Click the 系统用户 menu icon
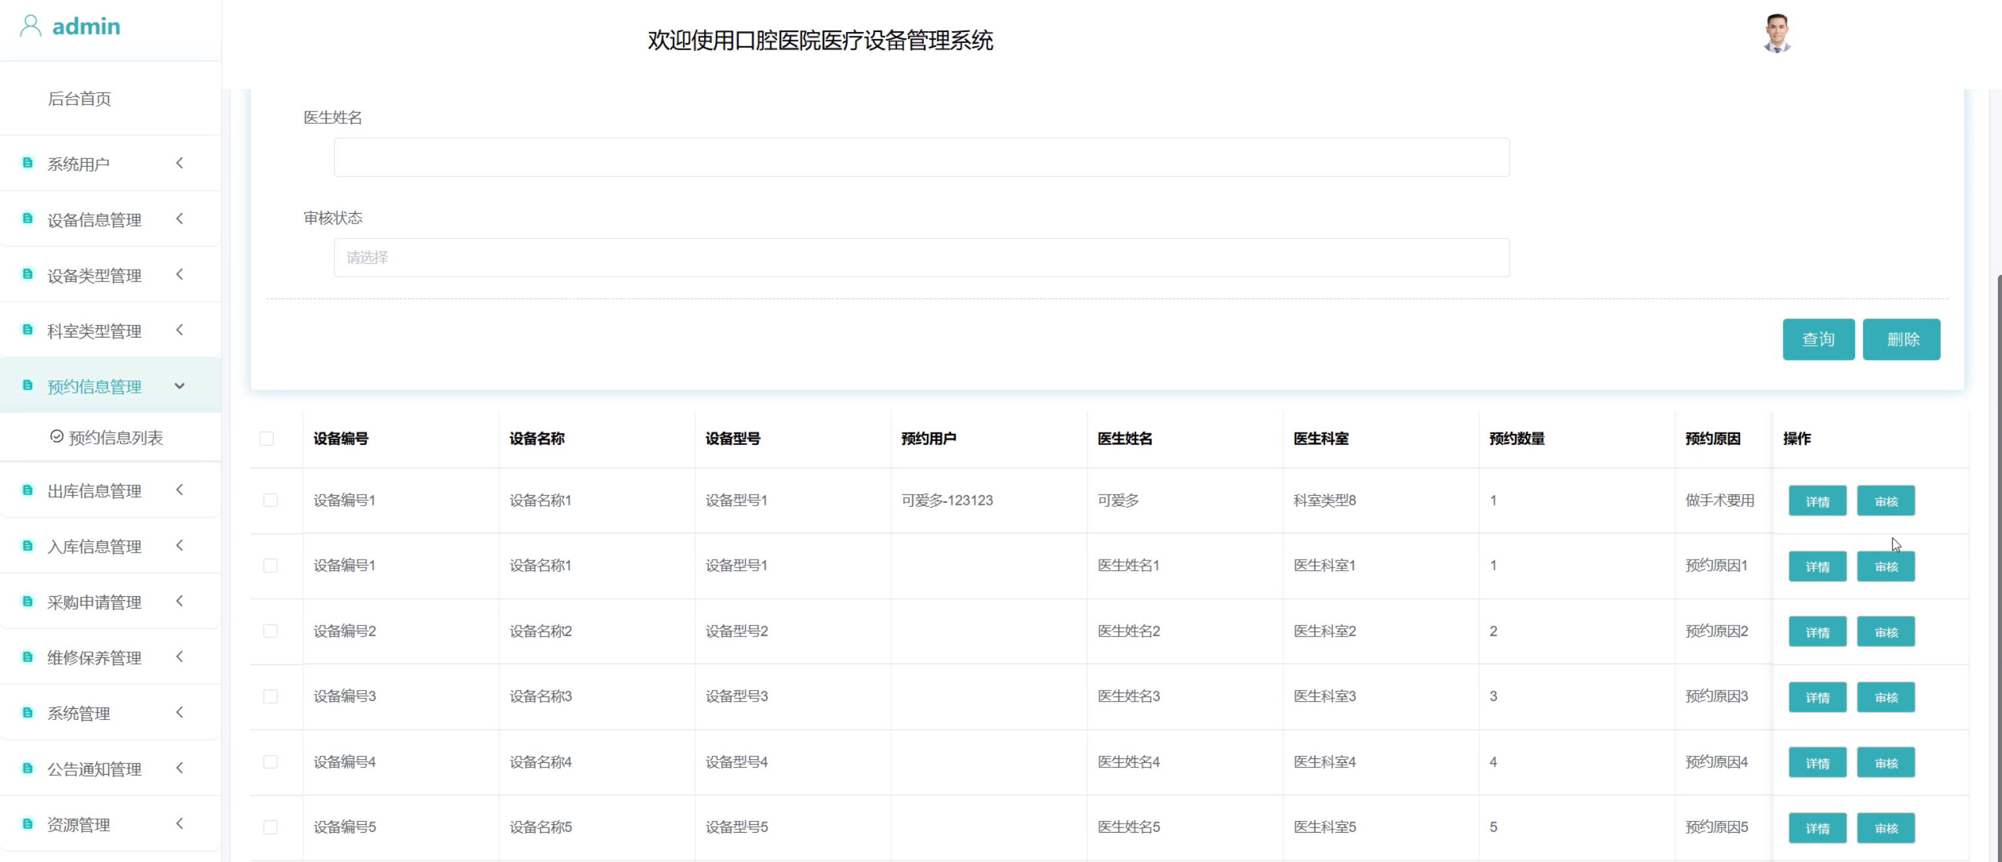 tap(27, 163)
